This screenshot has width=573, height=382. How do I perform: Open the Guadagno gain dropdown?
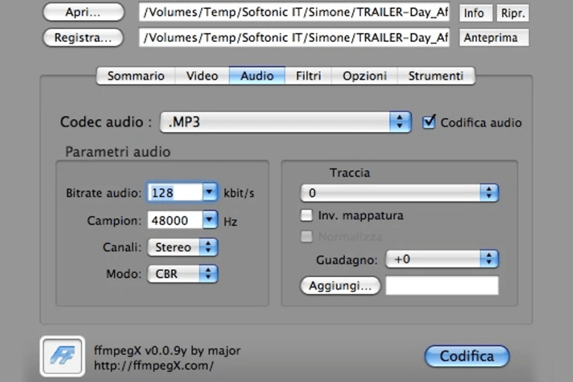tap(489, 258)
